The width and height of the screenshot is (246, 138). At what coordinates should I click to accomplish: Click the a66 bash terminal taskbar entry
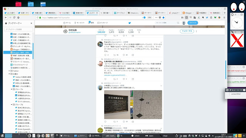(109, 136)
